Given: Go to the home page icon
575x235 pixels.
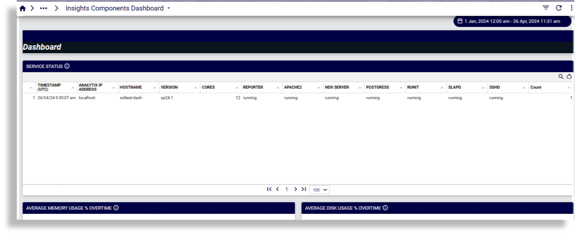Looking at the screenshot, I should tap(22, 8).
